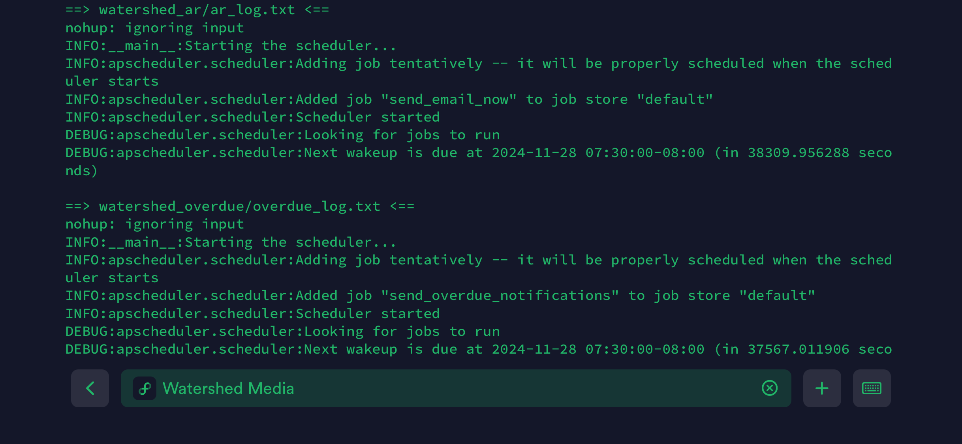Viewport: 962px width, 444px height.
Task: Click the close/cancel circular icon
Action: pos(769,388)
